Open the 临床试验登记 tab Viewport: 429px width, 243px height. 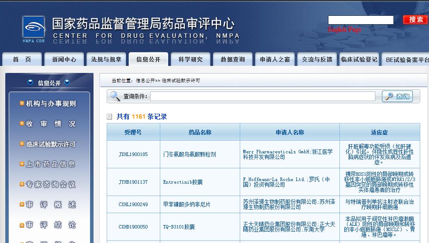point(359,59)
